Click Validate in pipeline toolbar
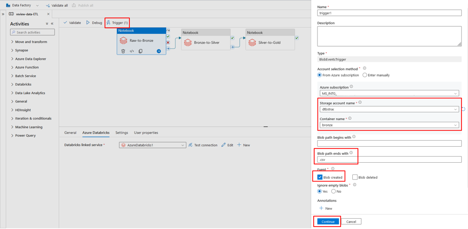Screen dimensions: 468x229 click(72, 23)
